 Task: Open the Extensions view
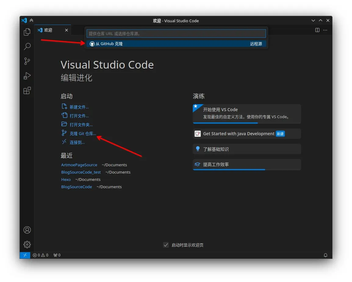(27, 90)
